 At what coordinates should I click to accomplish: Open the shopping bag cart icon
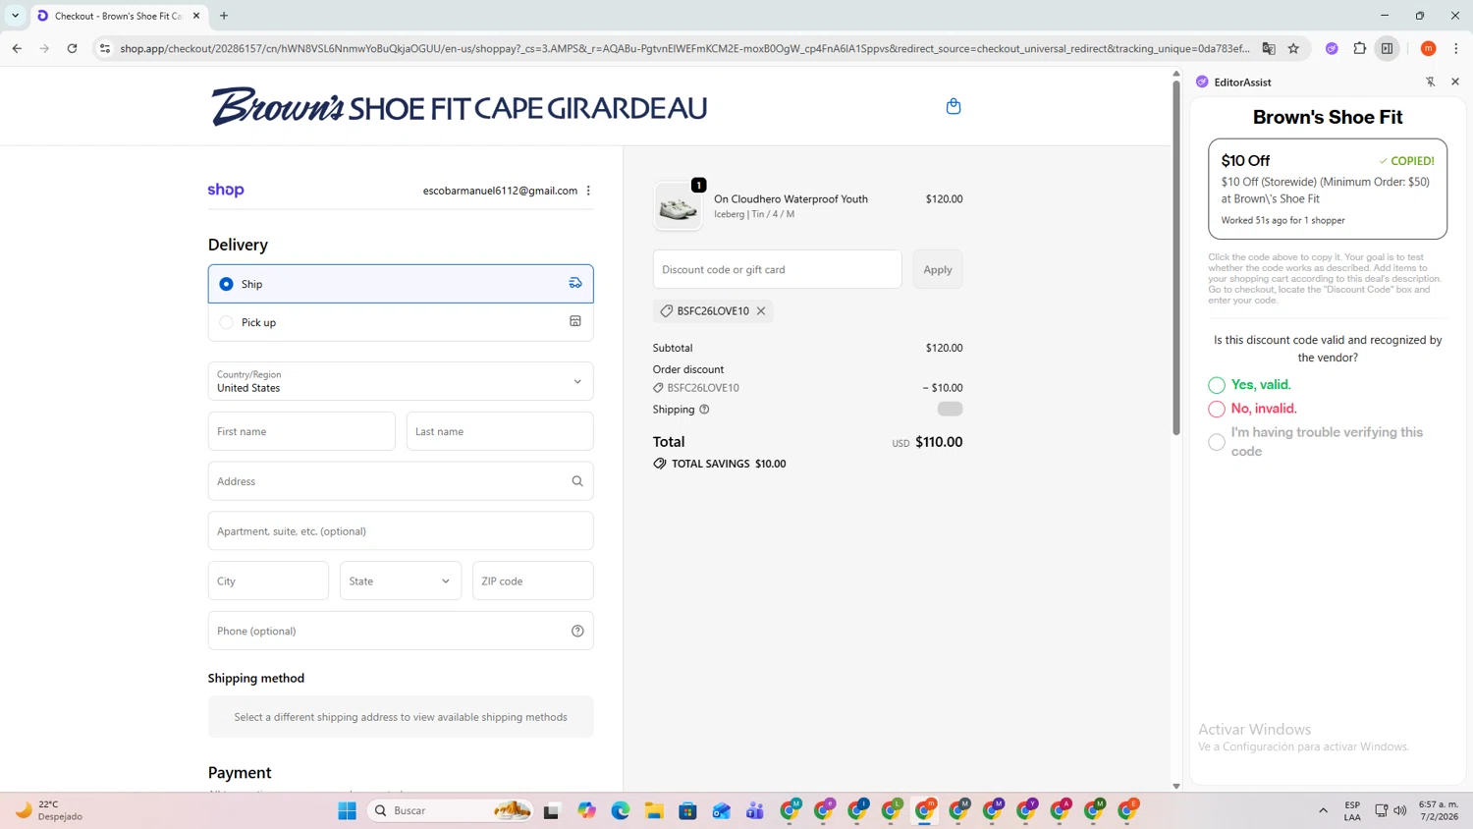click(x=953, y=106)
